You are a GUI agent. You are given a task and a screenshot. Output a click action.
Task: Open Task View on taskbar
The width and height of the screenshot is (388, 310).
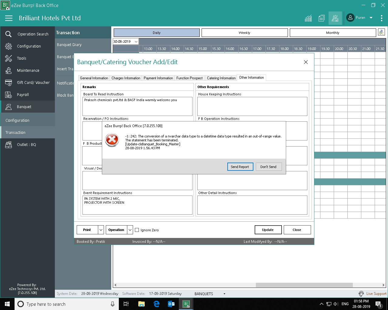point(126,304)
